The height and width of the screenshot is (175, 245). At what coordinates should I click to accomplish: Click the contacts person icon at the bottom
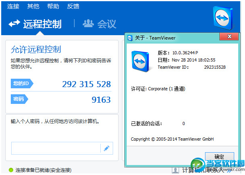[175, 170]
